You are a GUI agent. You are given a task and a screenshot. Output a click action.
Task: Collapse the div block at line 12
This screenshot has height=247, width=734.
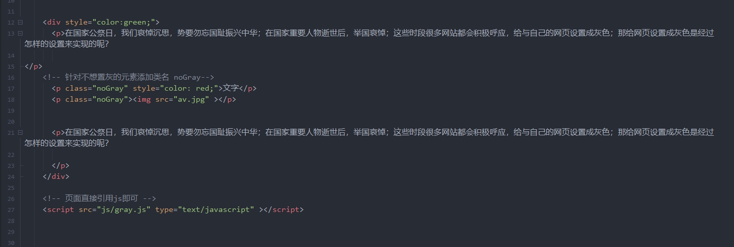tap(21, 22)
